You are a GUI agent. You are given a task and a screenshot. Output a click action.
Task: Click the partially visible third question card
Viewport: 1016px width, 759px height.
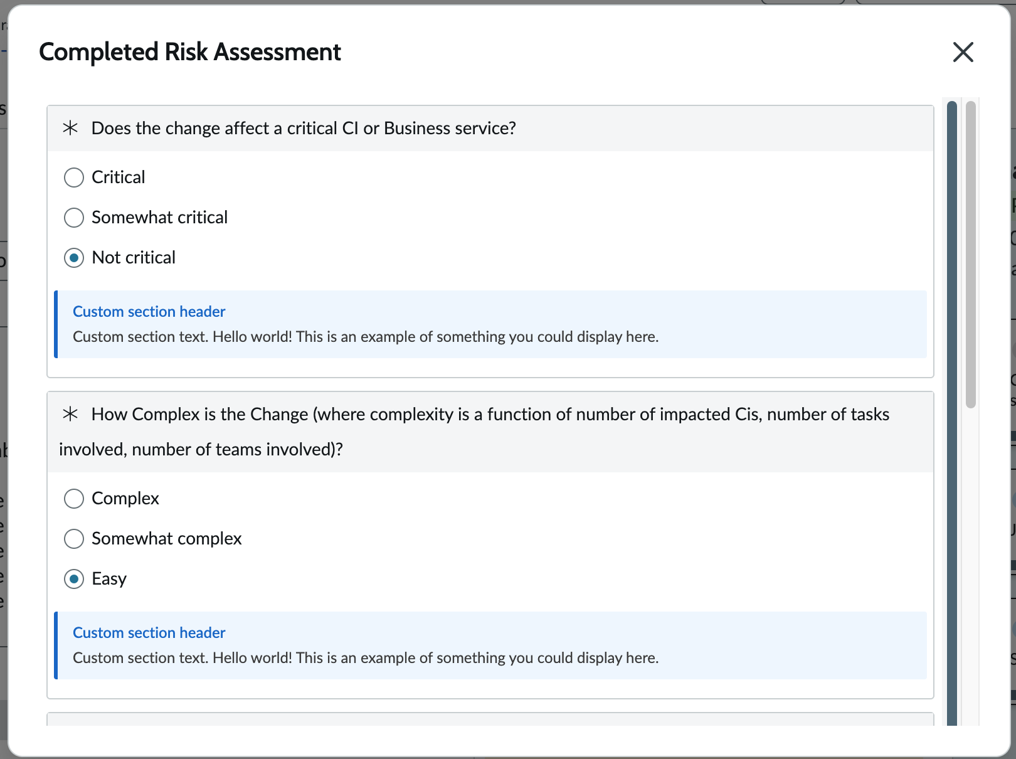click(x=490, y=719)
